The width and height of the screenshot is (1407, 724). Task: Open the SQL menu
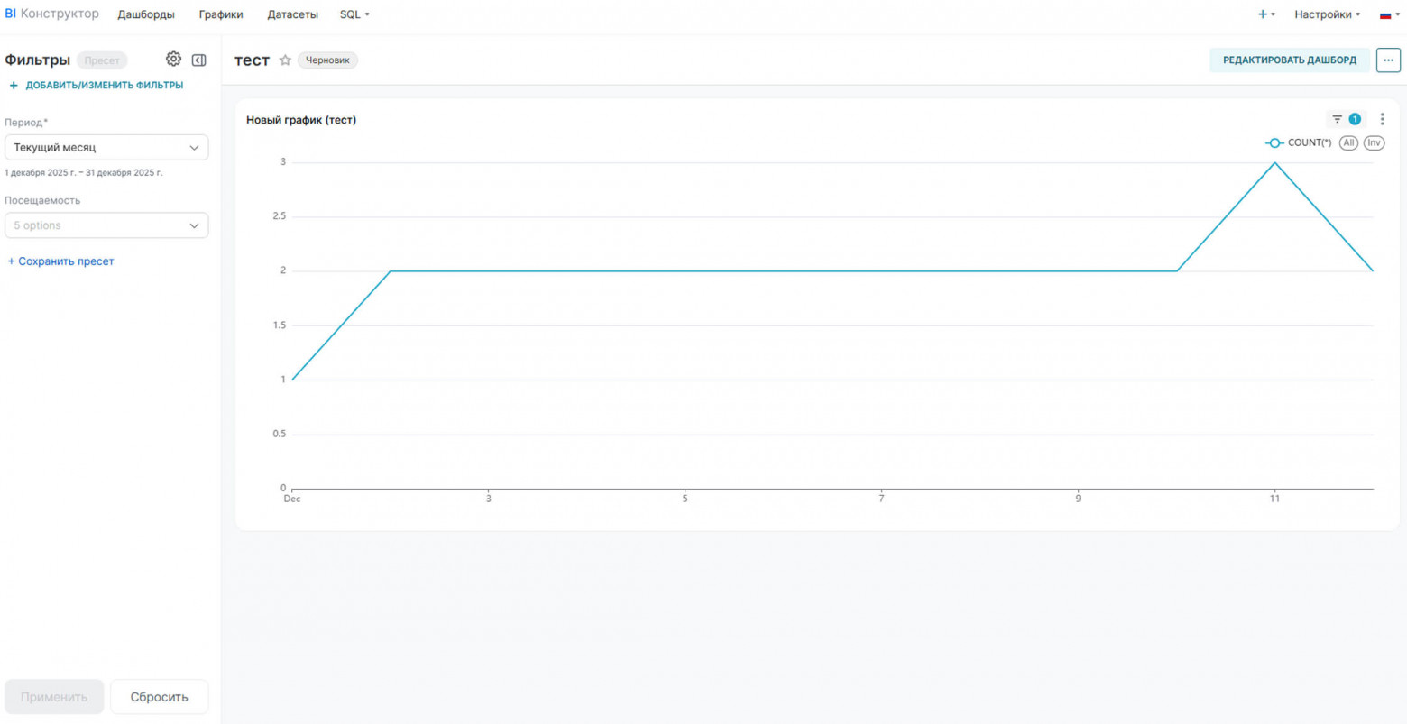click(x=354, y=14)
